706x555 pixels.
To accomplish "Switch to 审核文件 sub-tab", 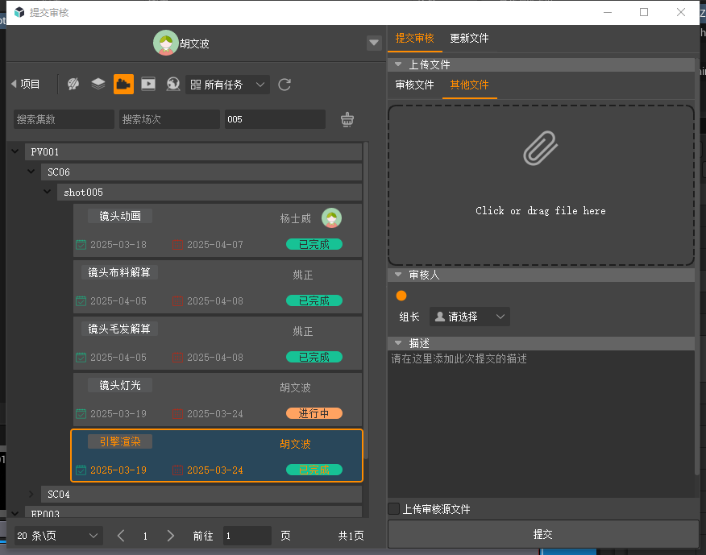I will tap(415, 85).
